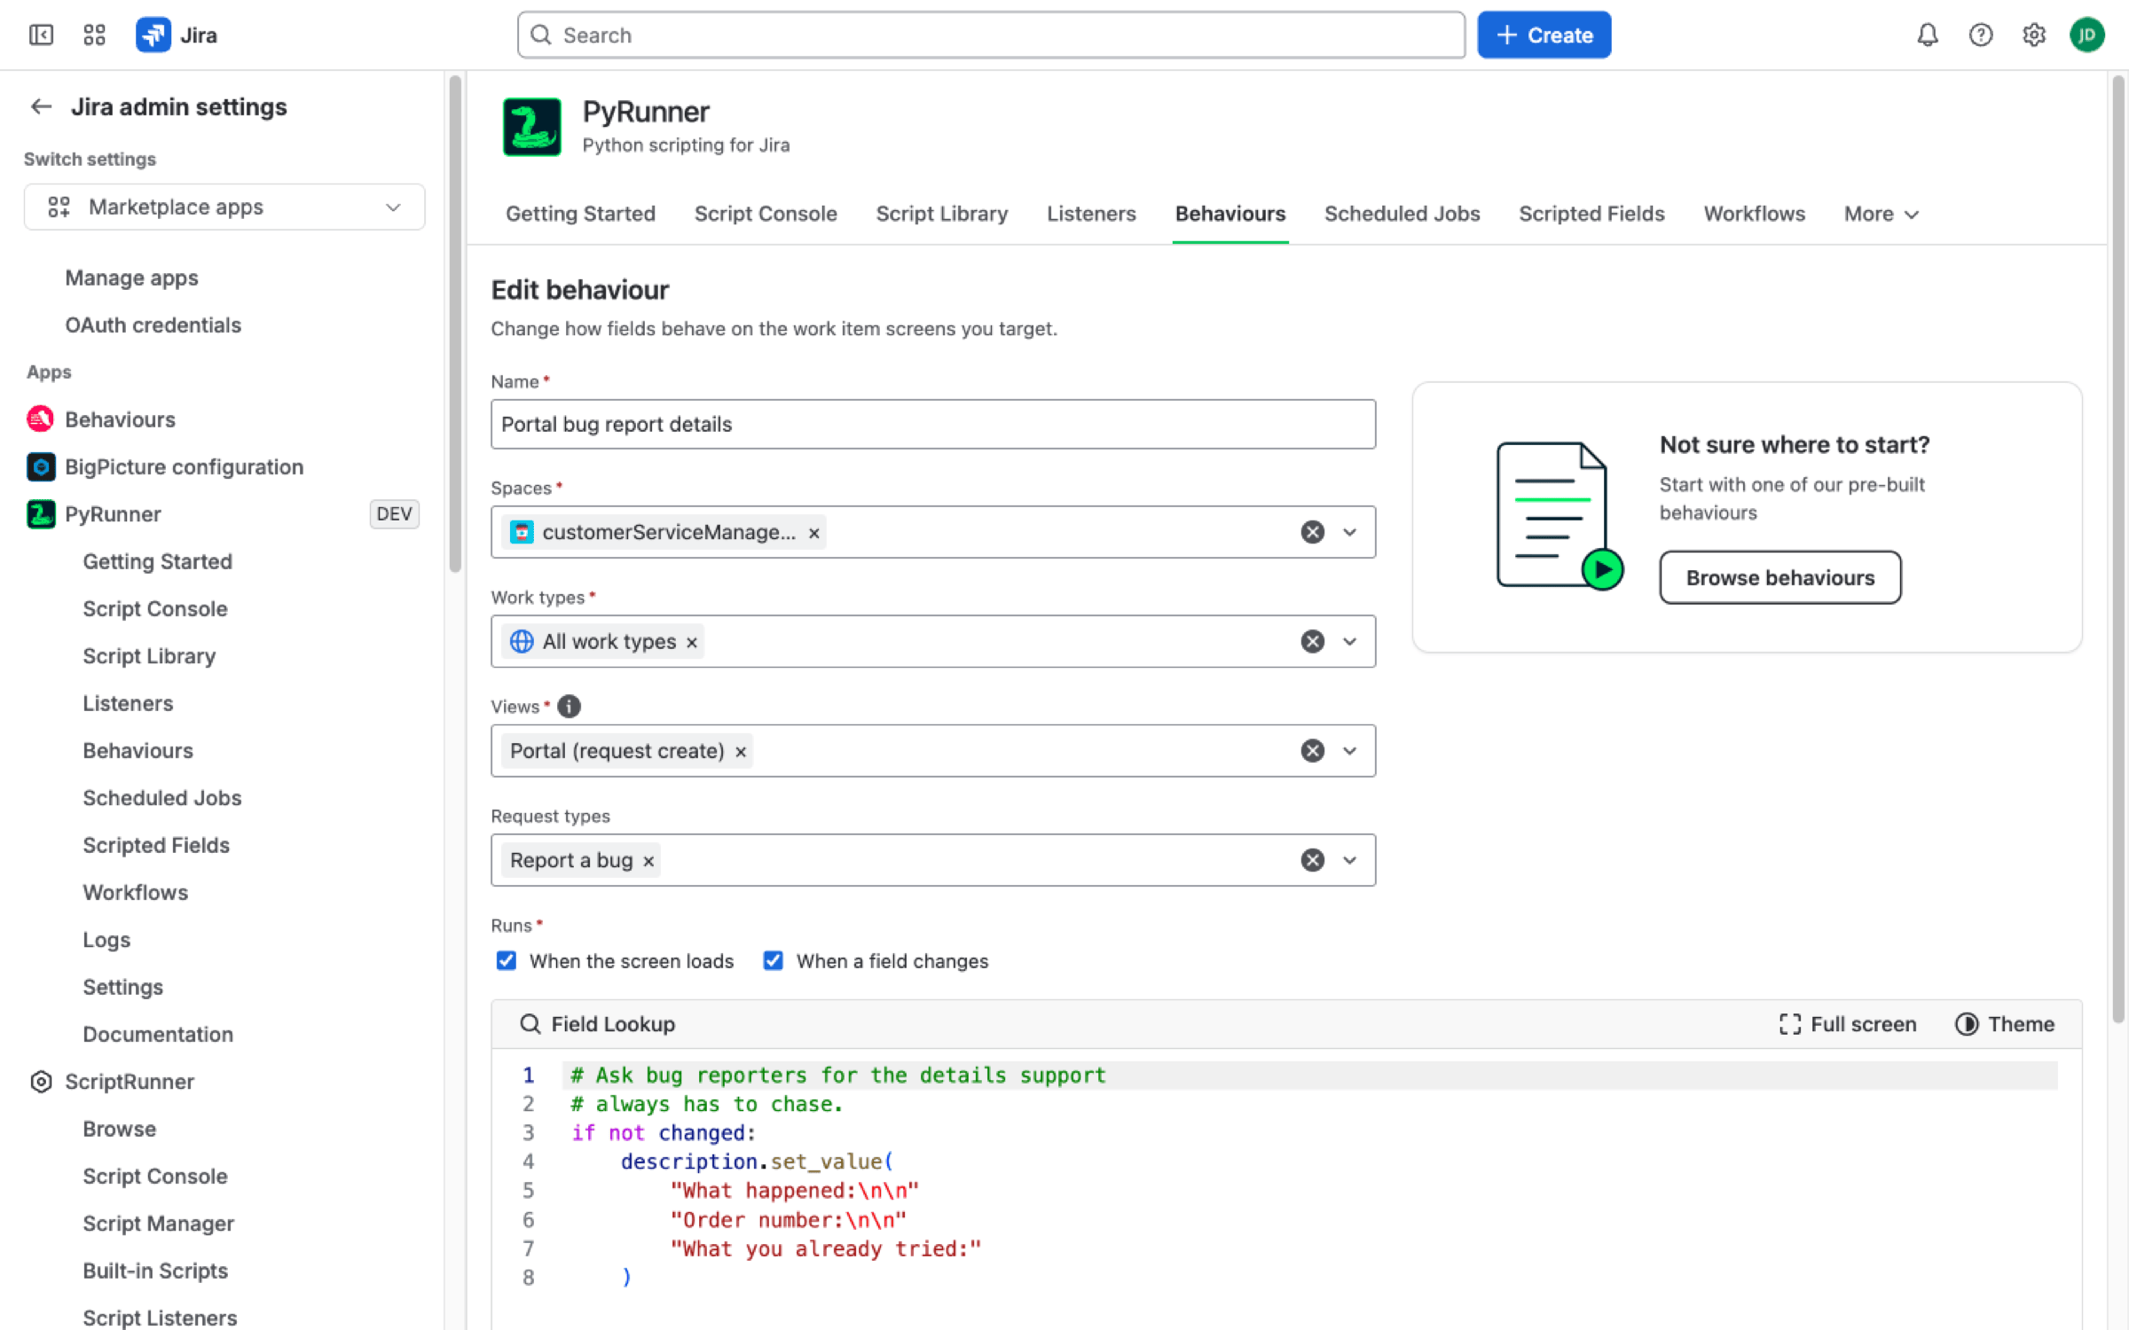Switch to the Scripted Fields tab
This screenshot has height=1330, width=2129.
pos(1591,214)
